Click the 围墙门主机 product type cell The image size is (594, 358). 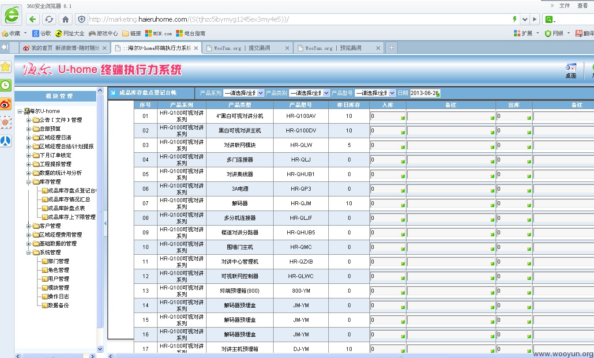(x=240, y=247)
